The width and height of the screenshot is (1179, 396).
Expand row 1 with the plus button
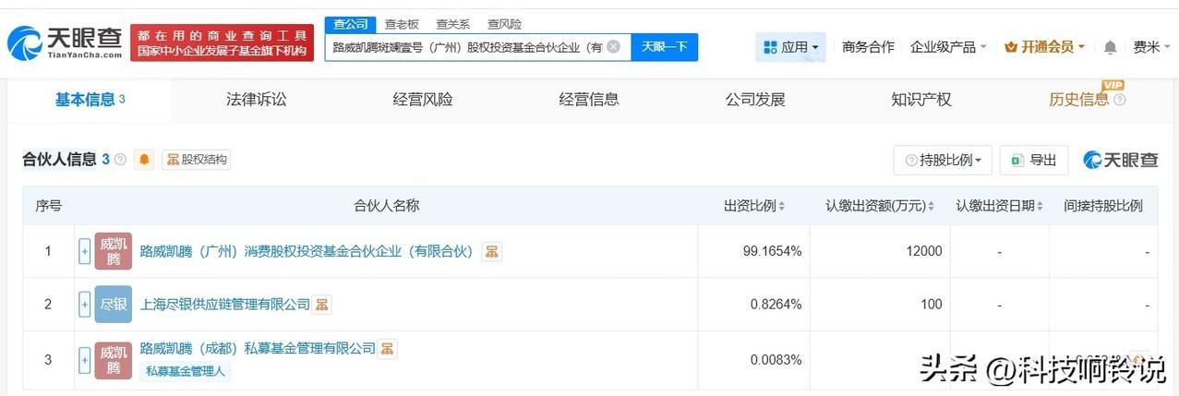click(85, 251)
